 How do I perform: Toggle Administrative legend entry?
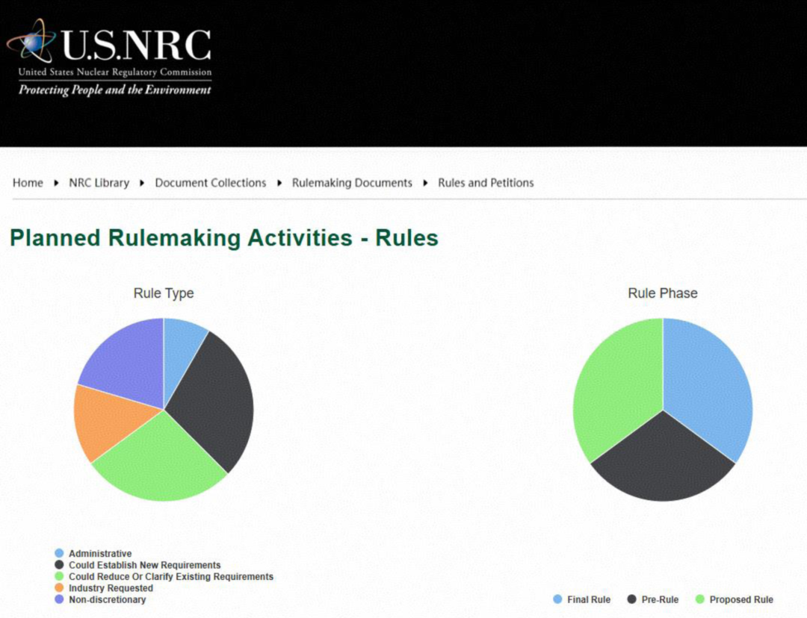click(100, 554)
